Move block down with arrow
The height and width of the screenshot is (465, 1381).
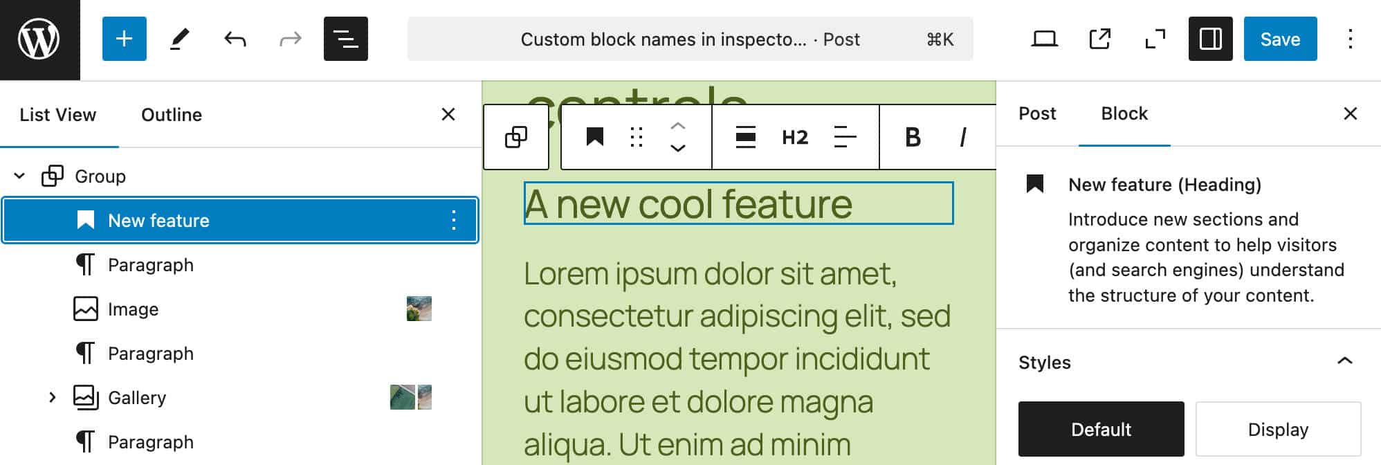(x=678, y=148)
